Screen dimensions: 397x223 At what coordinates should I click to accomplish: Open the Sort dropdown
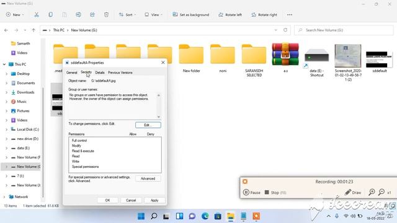127,15
